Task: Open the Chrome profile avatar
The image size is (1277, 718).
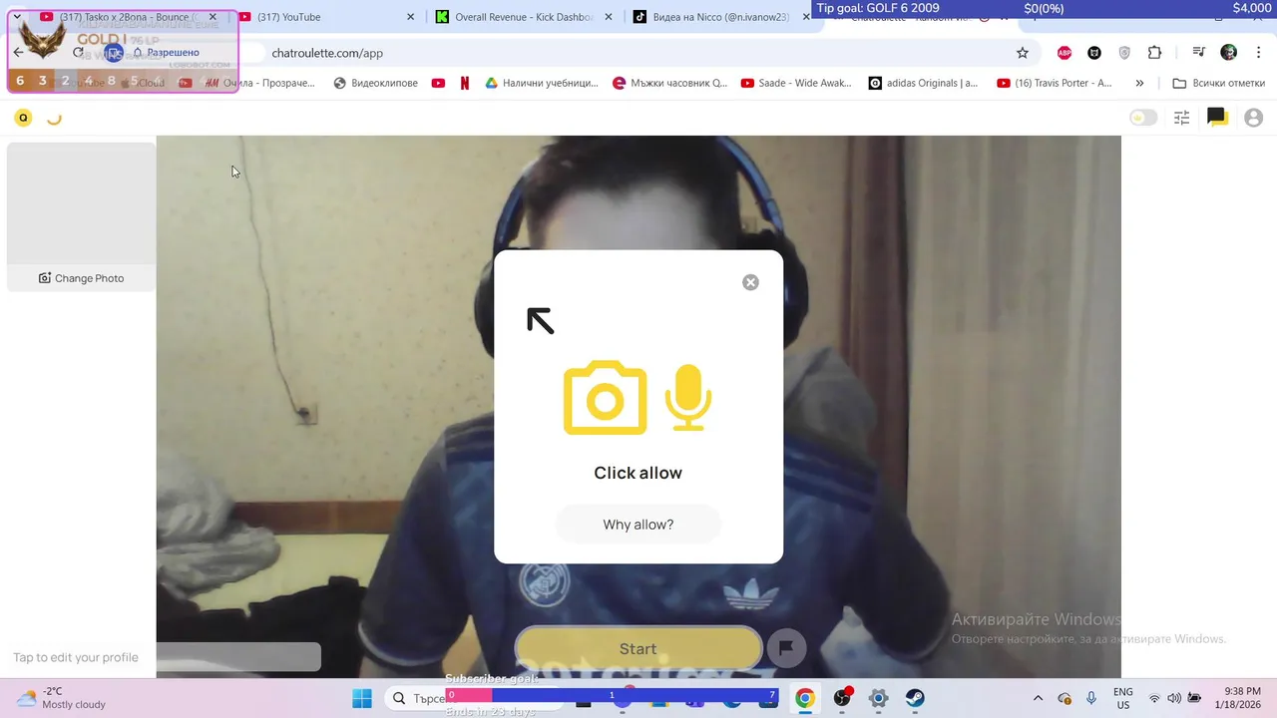Action: click(x=1228, y=53)
